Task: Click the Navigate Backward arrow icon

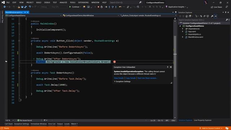Action: (x=5, y=7)
